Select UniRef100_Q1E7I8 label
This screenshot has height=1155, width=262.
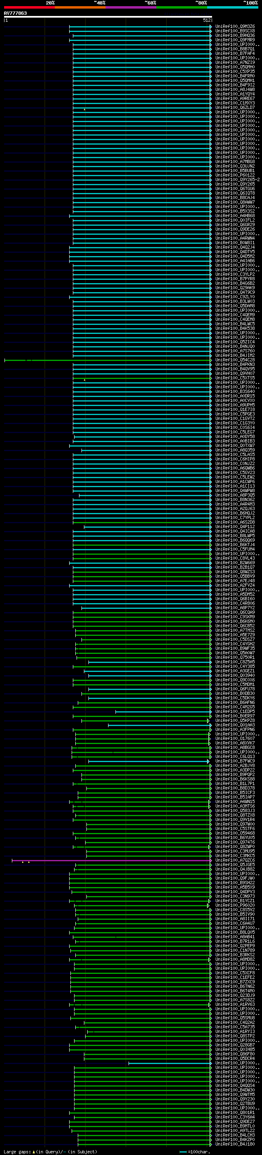[x=235, y=409]
